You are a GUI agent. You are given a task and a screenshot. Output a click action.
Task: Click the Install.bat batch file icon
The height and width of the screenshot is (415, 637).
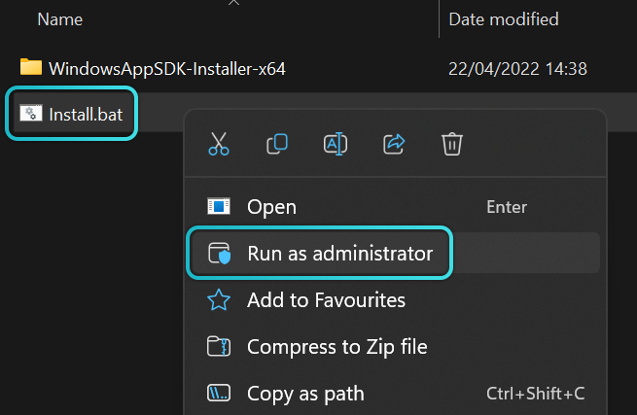pos(31,114)
